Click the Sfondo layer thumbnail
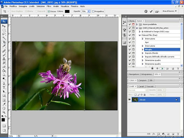This screenshot has width=184, height=138. [135, 100]
